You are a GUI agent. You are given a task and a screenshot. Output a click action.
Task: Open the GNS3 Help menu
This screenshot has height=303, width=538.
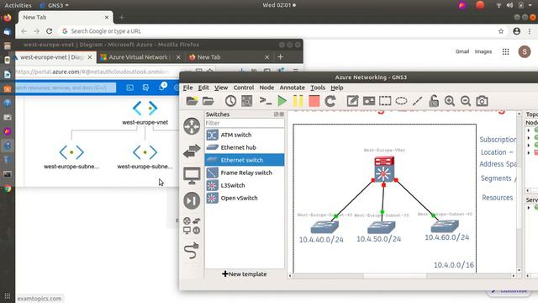click(337, 88)
